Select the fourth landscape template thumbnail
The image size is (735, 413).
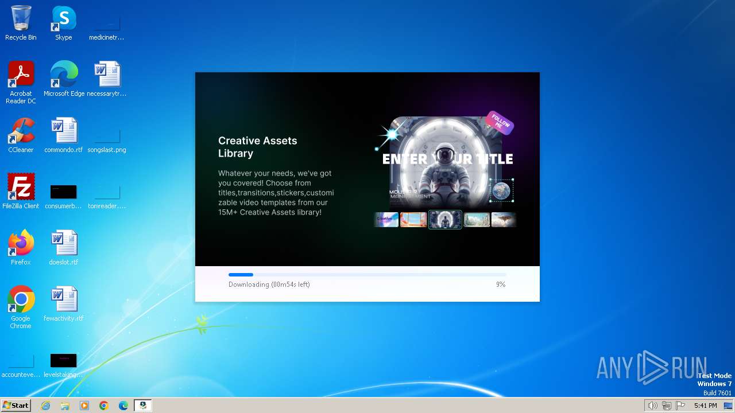coord(477,219)
